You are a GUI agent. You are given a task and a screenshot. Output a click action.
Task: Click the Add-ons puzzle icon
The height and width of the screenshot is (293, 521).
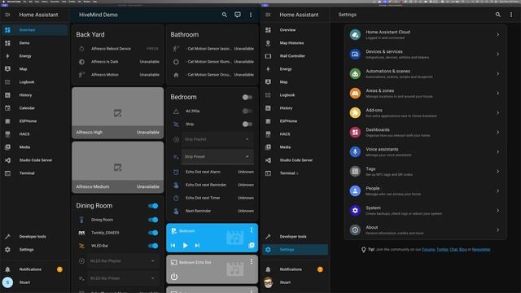[355, 113]
